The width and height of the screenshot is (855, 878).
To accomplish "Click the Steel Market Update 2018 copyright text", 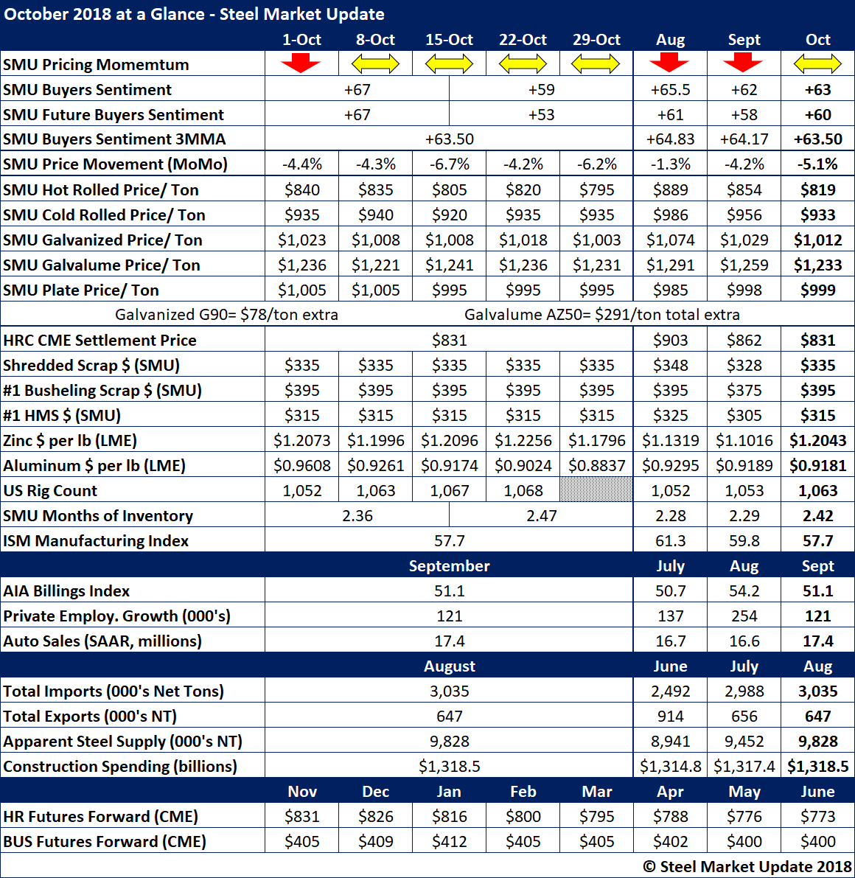I will (x=747, y=866).
